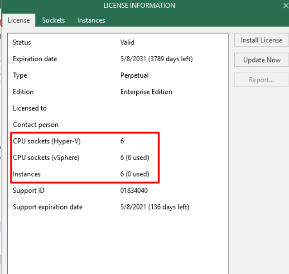The image size is (289, 274).
Task: Click the Support expiration date value
Action: coord(154,207)
